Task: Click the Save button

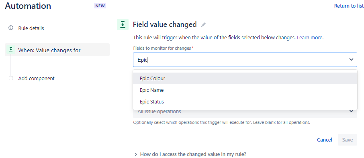Action: [x=347, y=140]
